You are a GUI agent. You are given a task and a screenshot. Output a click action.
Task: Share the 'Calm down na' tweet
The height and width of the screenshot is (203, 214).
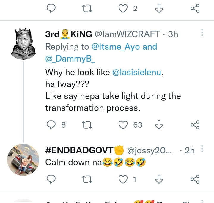point(195,179)
